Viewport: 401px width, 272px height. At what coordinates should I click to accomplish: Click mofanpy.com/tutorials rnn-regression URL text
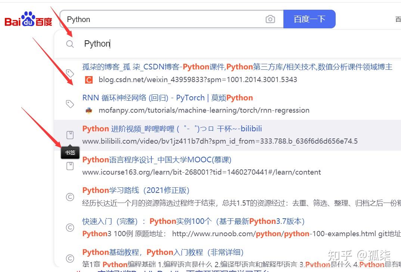coord(204,110)
